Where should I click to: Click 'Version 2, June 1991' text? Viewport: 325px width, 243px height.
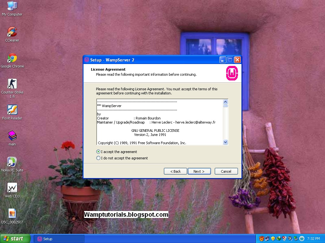pyautogui.click(x=150, y=135)
